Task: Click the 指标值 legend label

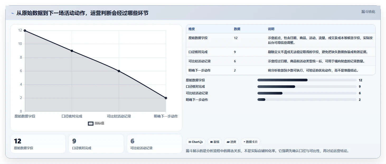Action: click(x=99, y=123)
